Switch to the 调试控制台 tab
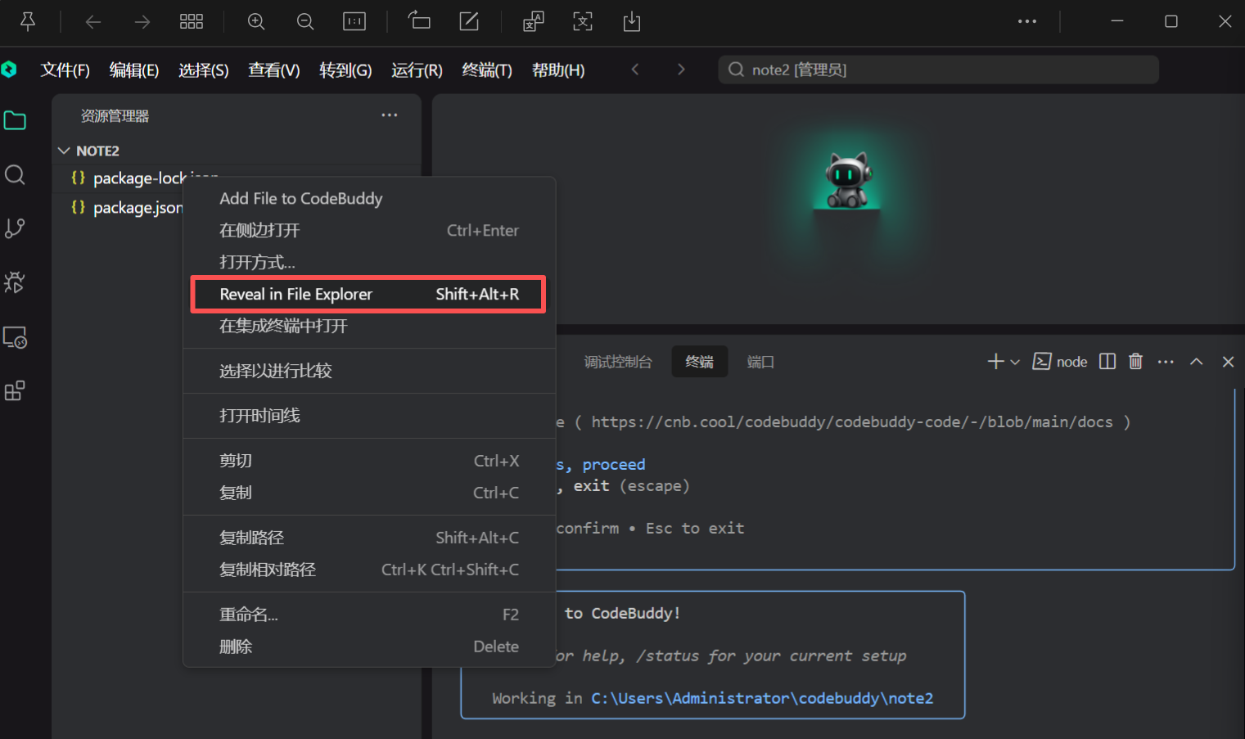Screen dimensions: 1245x739 pyautogui.click(x=618, y=362)
